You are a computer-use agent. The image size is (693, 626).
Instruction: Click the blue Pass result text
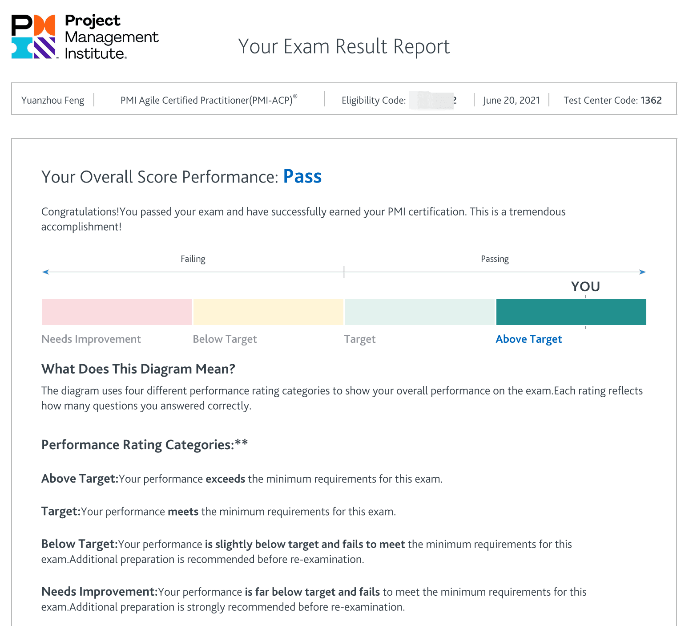pos(302,177)
